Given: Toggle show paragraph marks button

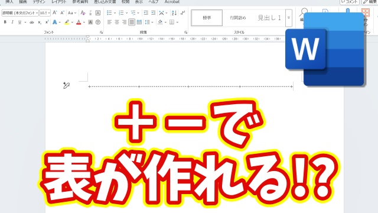Looking at the screenshot, I should click(183, 13).
